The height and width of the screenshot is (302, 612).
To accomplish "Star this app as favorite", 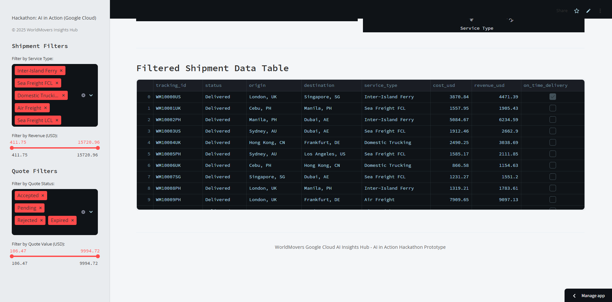I will 577,11.
